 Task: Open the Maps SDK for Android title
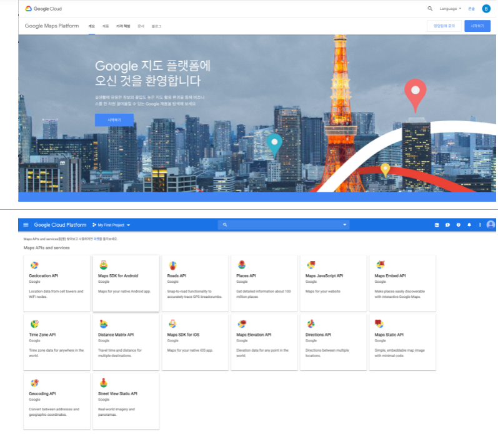click(118, 275)
